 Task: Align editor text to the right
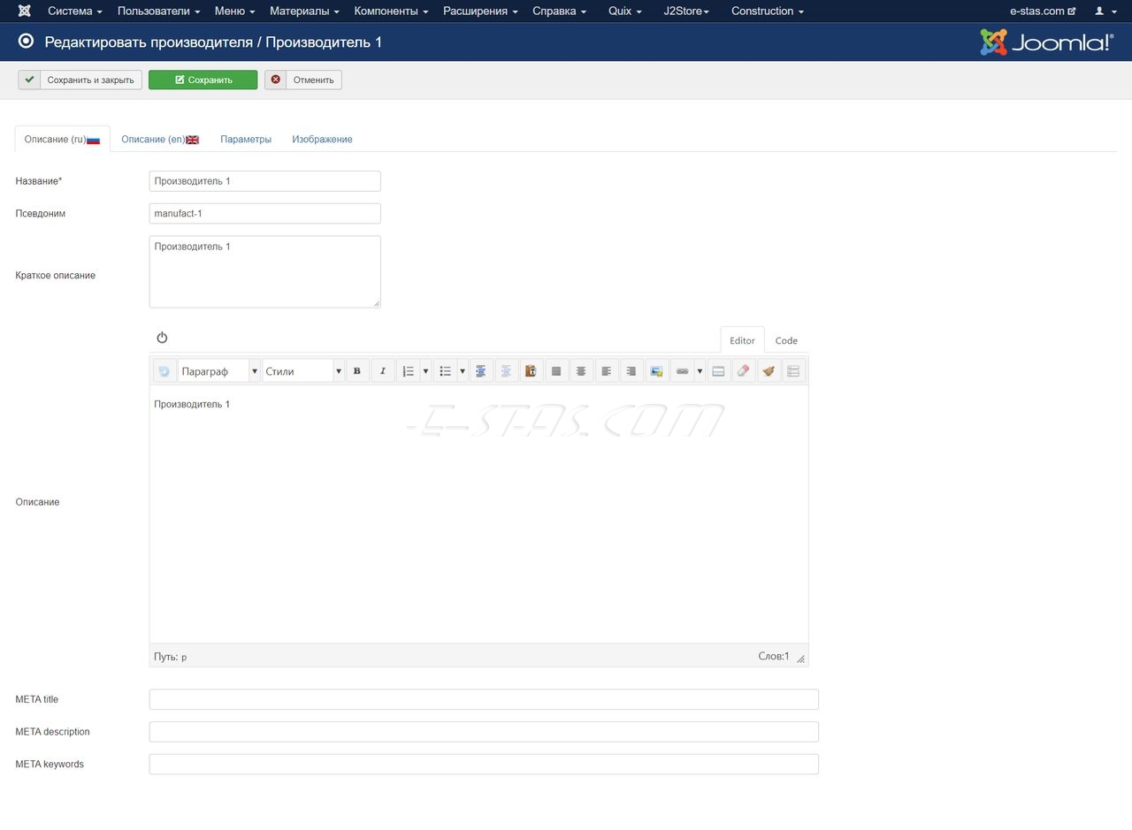631,371
